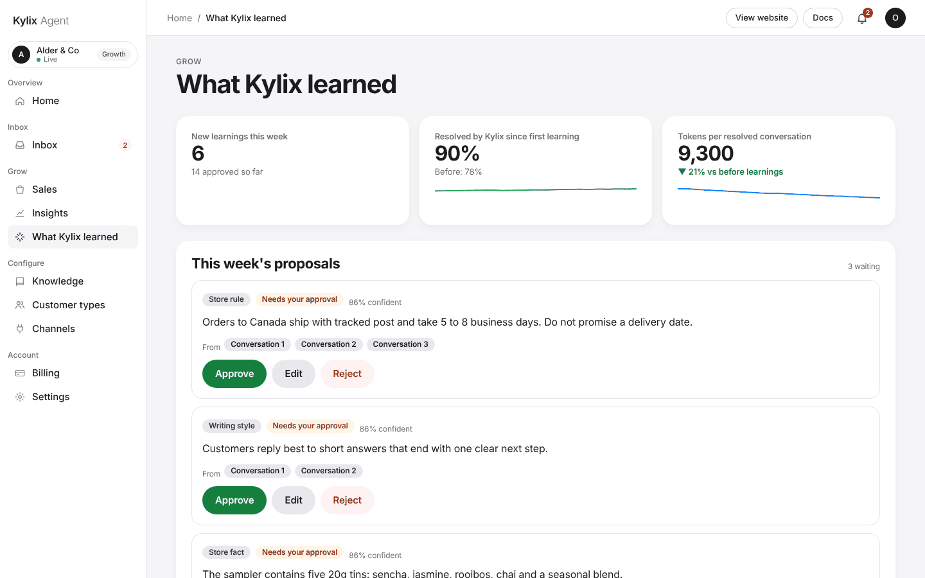The image size is (925, 578).
Task: Click the 3 waiting label
Action: tap(863, 267)
